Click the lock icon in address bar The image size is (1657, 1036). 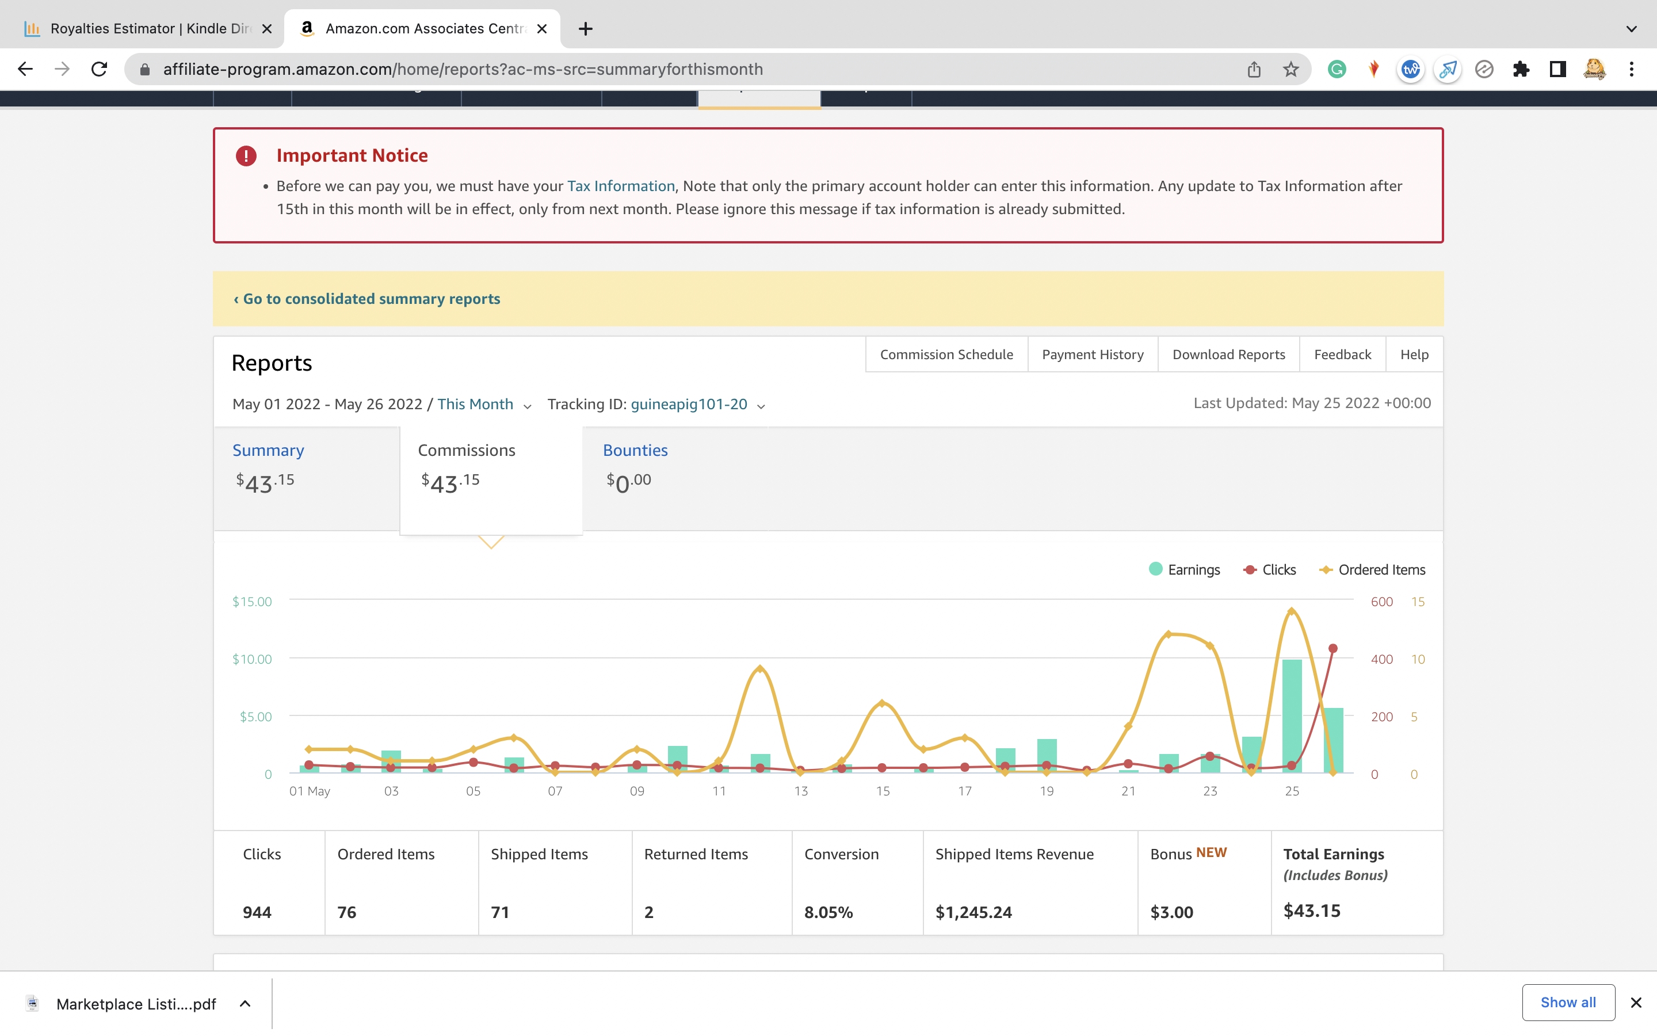click(144, 69)
